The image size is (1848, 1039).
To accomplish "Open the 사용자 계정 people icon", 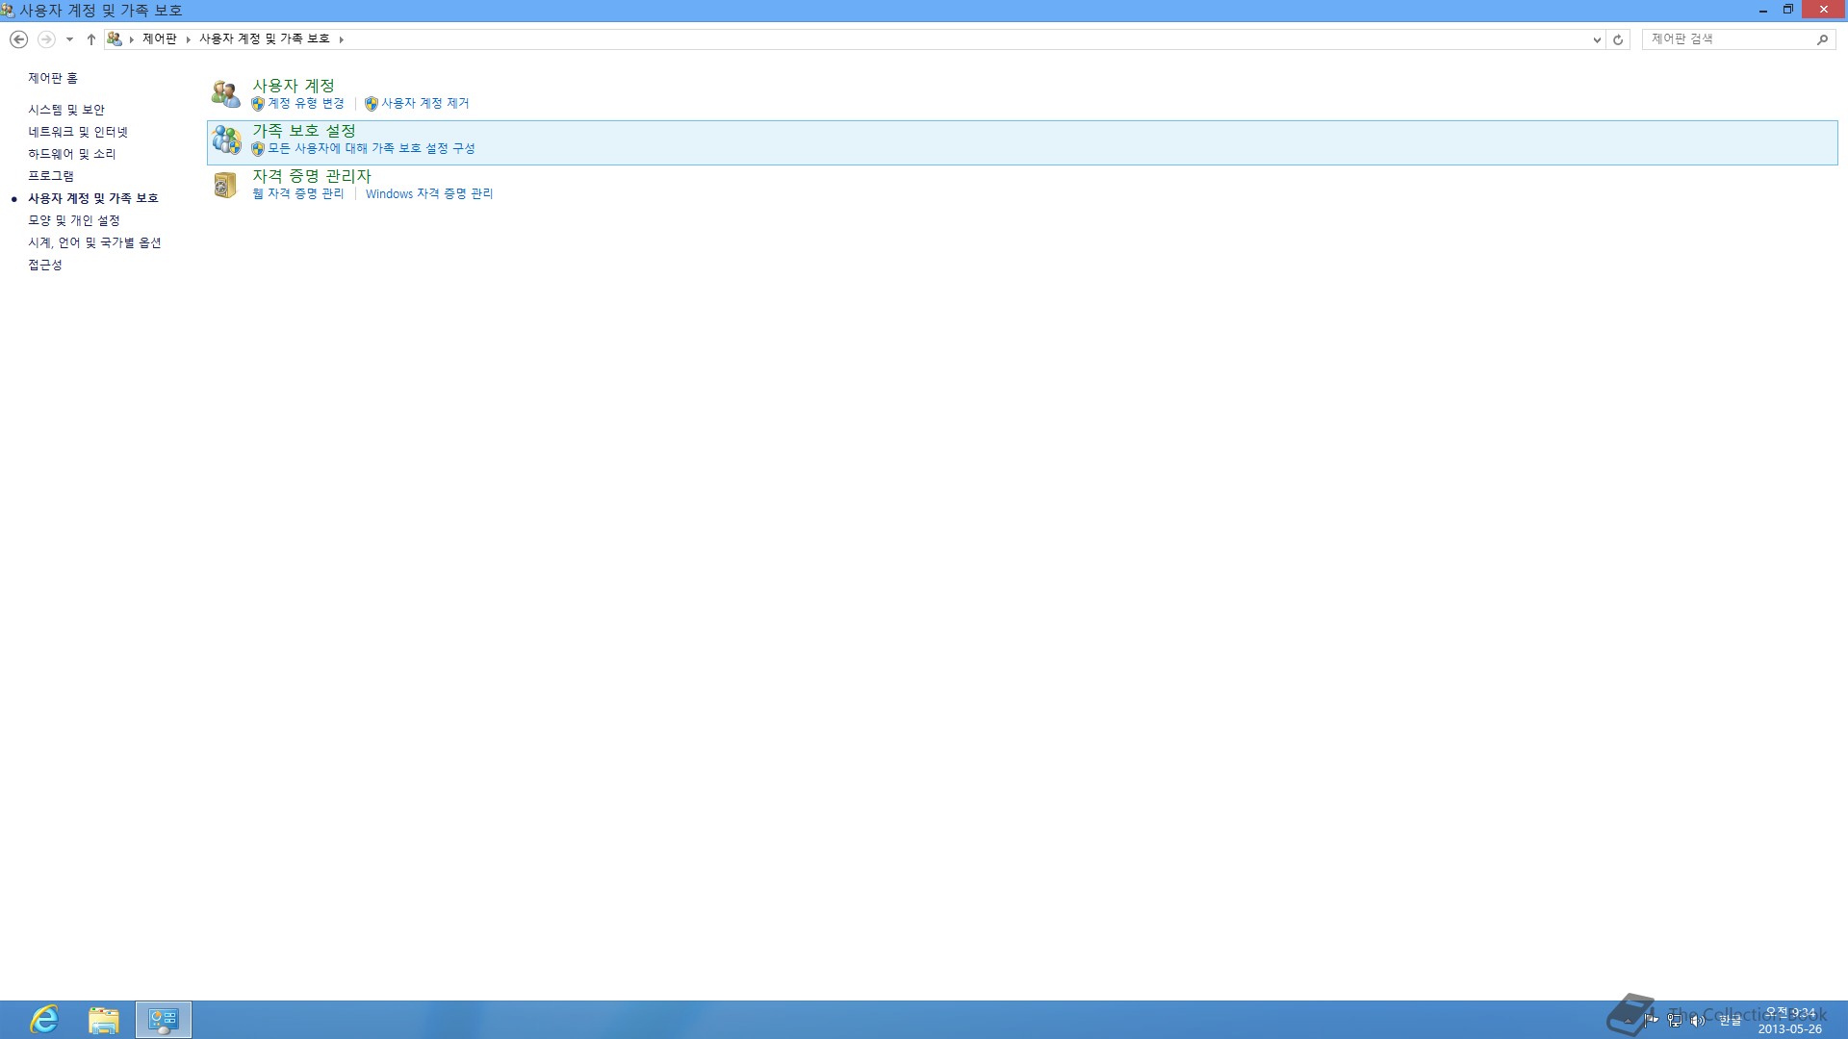I will pos(226,94).
